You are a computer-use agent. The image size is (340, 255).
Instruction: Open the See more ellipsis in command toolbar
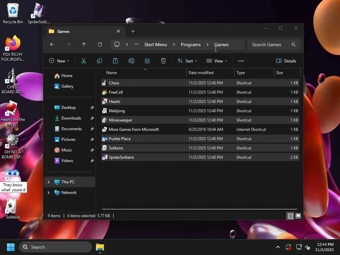click(241, 61)
